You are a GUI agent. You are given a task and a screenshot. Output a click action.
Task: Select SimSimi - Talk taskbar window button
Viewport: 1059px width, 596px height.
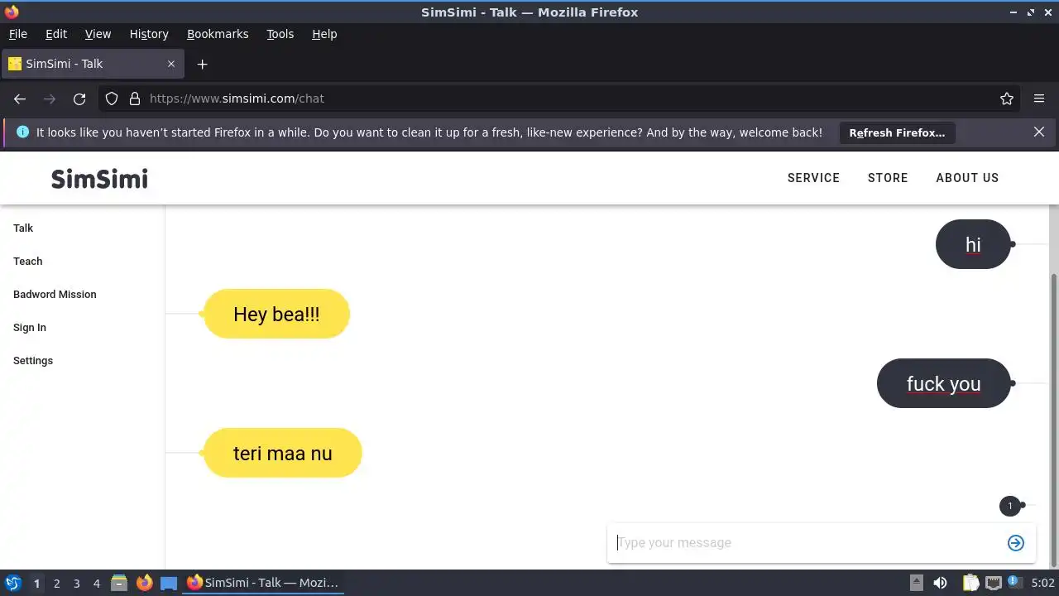(262, 583)
